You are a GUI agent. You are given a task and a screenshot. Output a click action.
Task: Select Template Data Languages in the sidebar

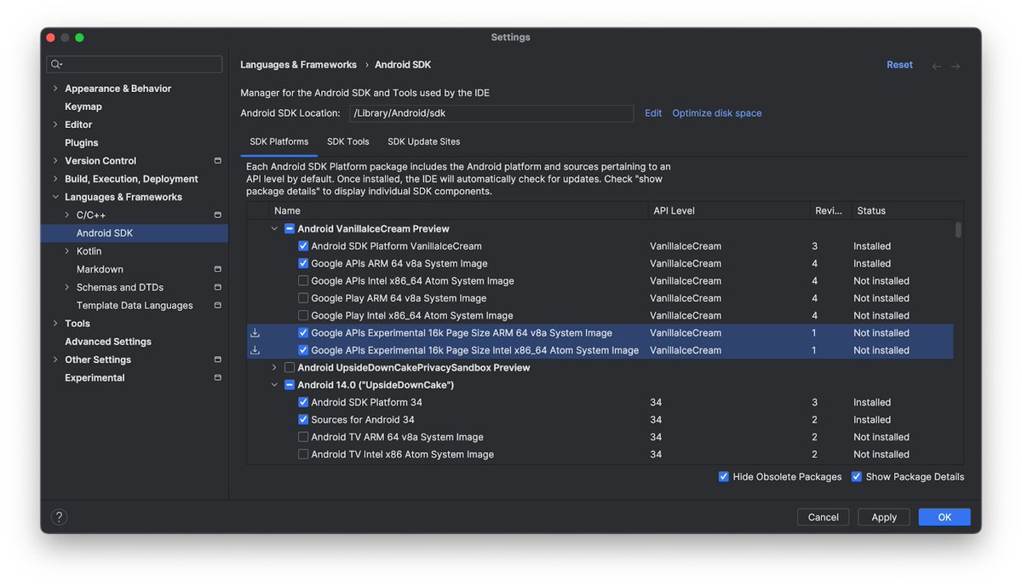coord(135,305)
